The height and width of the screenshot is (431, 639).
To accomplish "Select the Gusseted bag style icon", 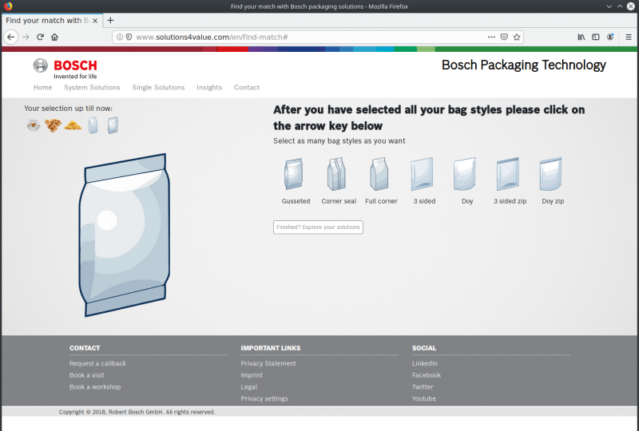I will (x=295, y=174).
